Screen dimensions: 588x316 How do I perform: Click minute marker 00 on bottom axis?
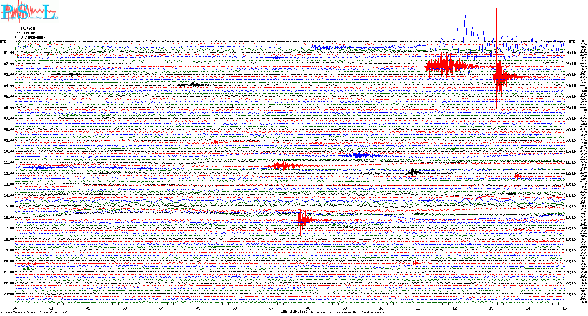pyautogui.click(x=15, y=308)
